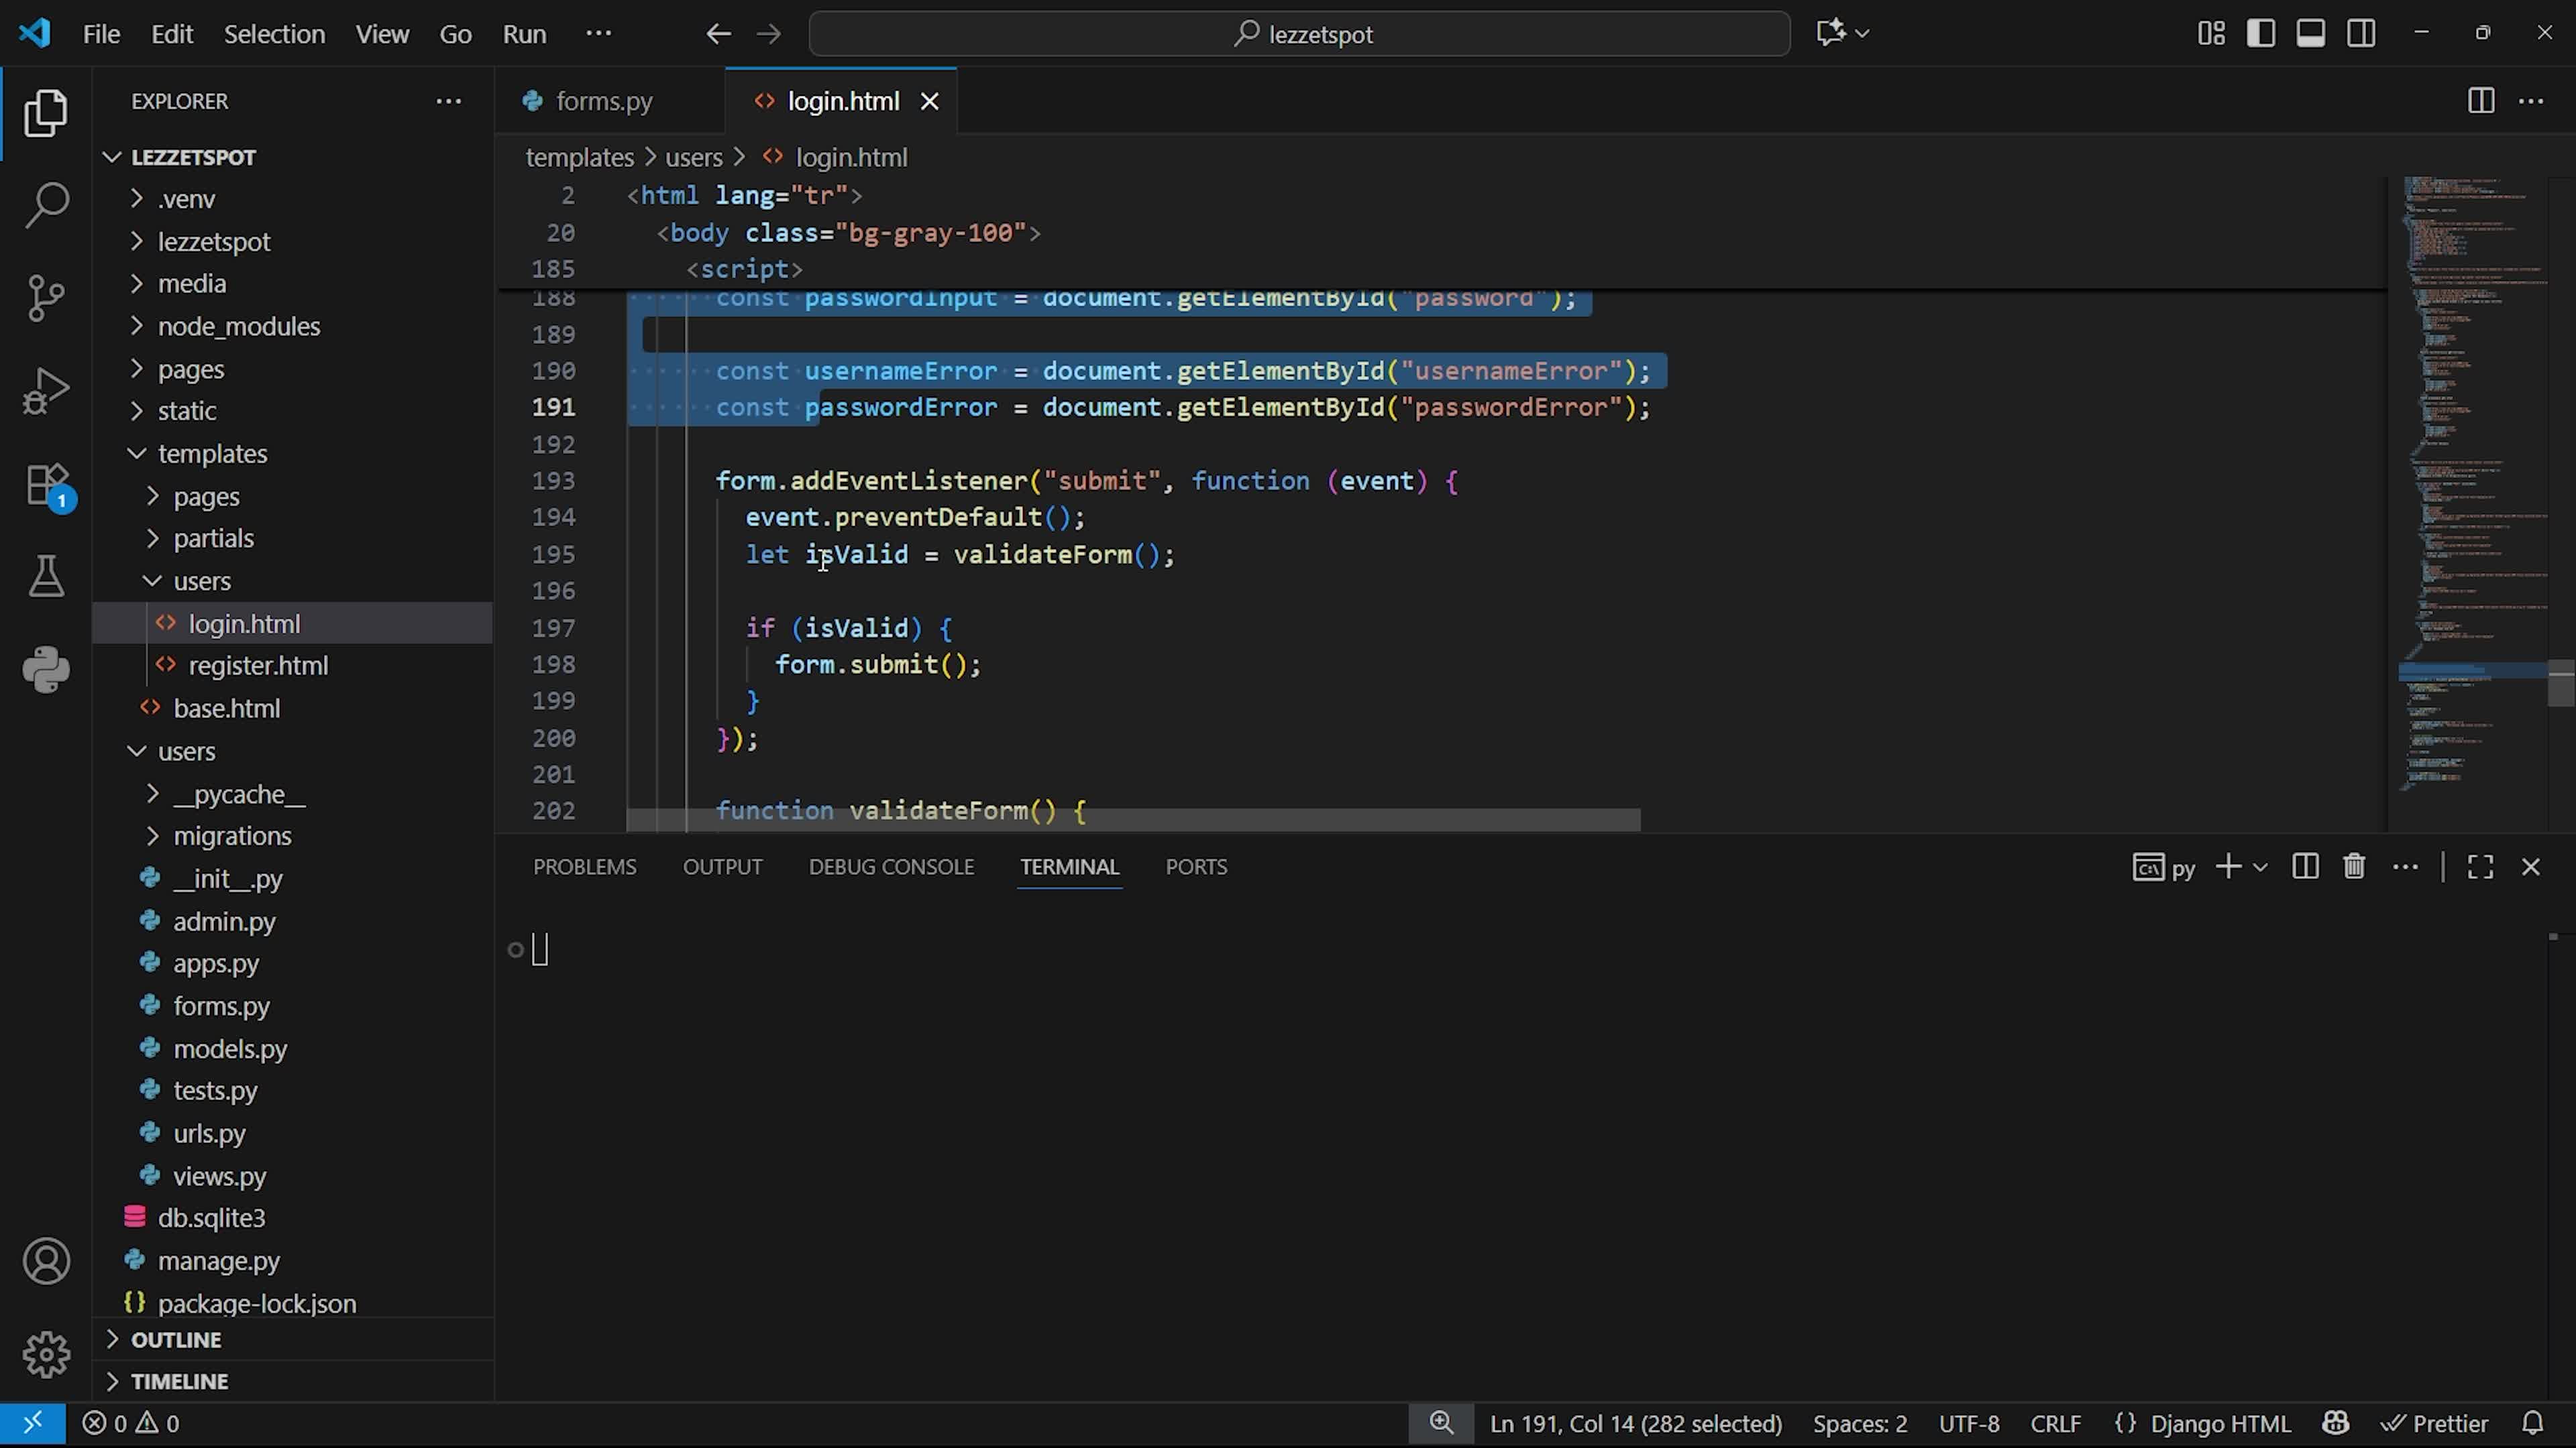The width and height of the screenshot is (2576, 1448).
Task: Open the Python sidebar view
Action: pos(46,668)
